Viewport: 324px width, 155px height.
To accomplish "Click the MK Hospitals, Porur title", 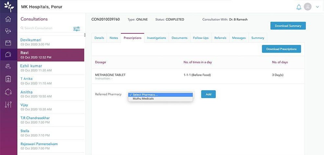I will [x=41, y=7].
